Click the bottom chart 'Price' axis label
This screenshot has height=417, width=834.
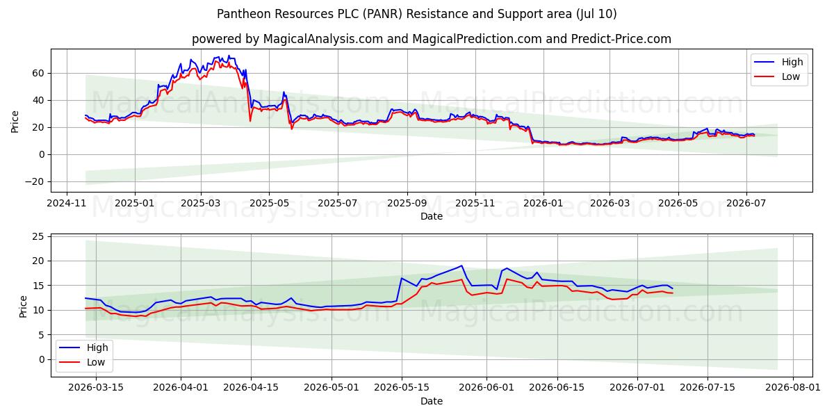pyautogui.click(x=23, y=306)
